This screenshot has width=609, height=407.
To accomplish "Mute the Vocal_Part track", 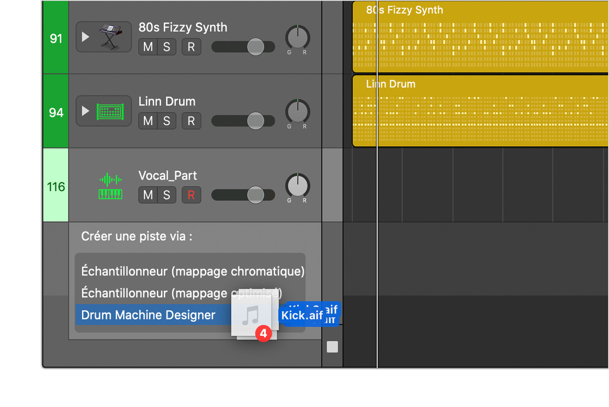I will click(x=148, y=195).
